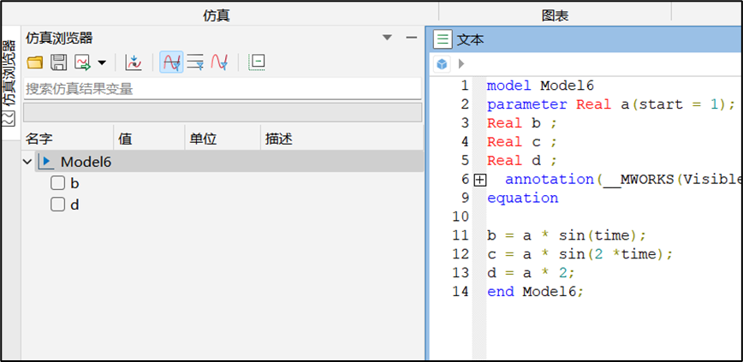
Task: Focus the 搜索仿真结果变量 search field
Action: click(x=223, y=89)
